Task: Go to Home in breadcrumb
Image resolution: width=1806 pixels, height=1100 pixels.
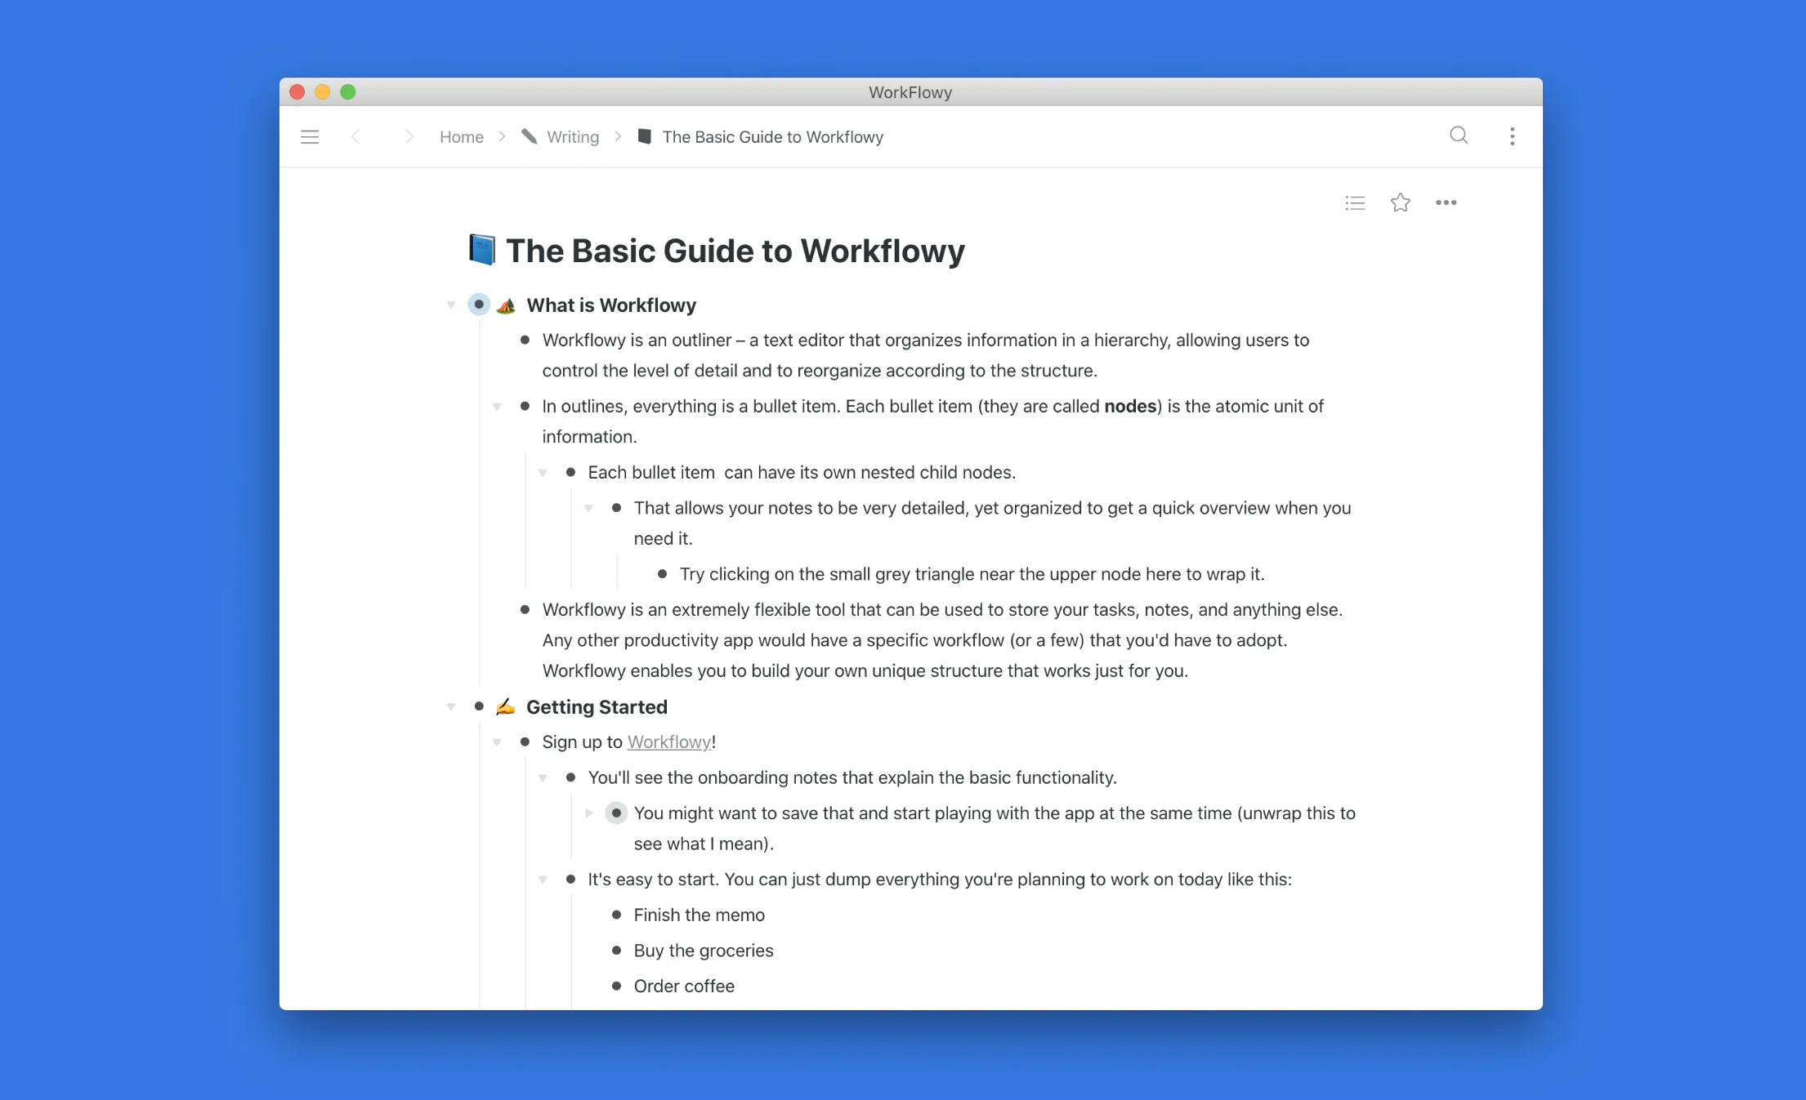Action: click(462, 137)
